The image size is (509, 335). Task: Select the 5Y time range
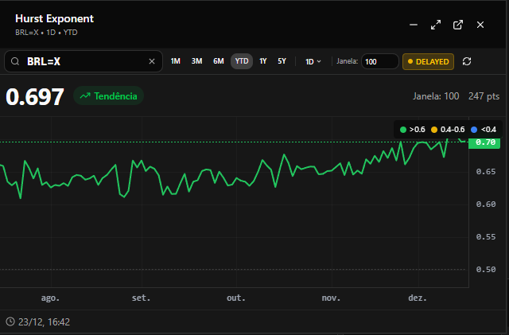click(282, 61)
